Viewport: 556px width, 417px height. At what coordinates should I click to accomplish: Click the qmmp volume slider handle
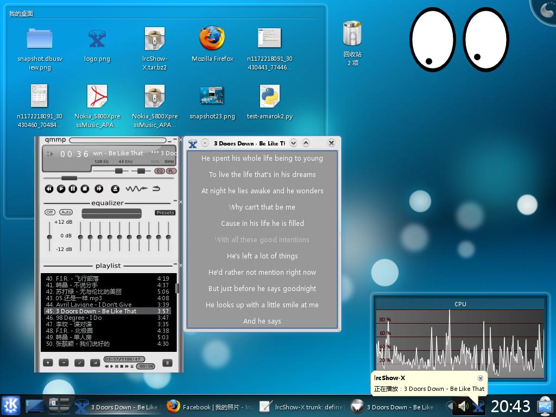coord(119,171)
